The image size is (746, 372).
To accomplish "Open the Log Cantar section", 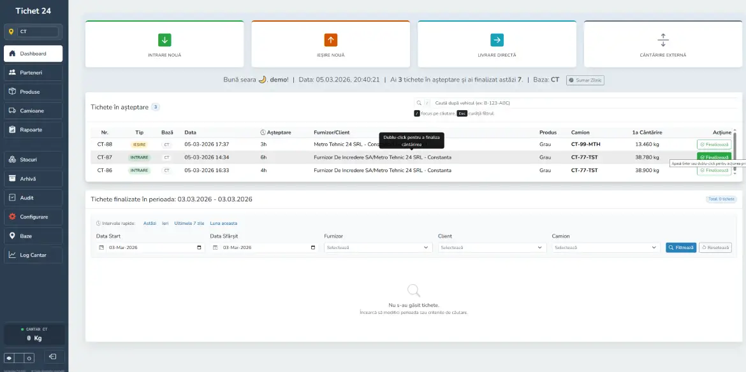I will click(33, 255).
